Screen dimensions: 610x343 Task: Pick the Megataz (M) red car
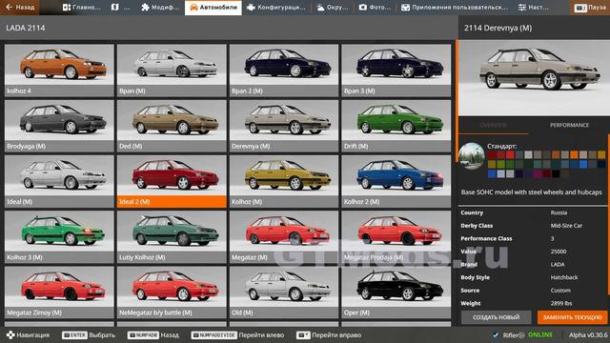pos(284,237)
